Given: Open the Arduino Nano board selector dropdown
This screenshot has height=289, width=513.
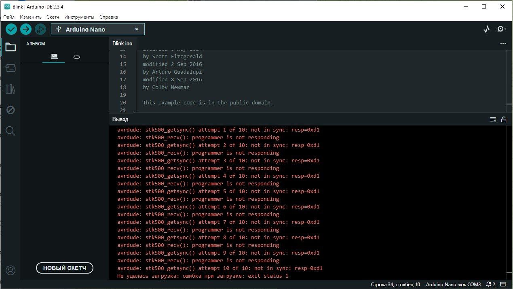Looking at the screenshot, I should [98, 29].
